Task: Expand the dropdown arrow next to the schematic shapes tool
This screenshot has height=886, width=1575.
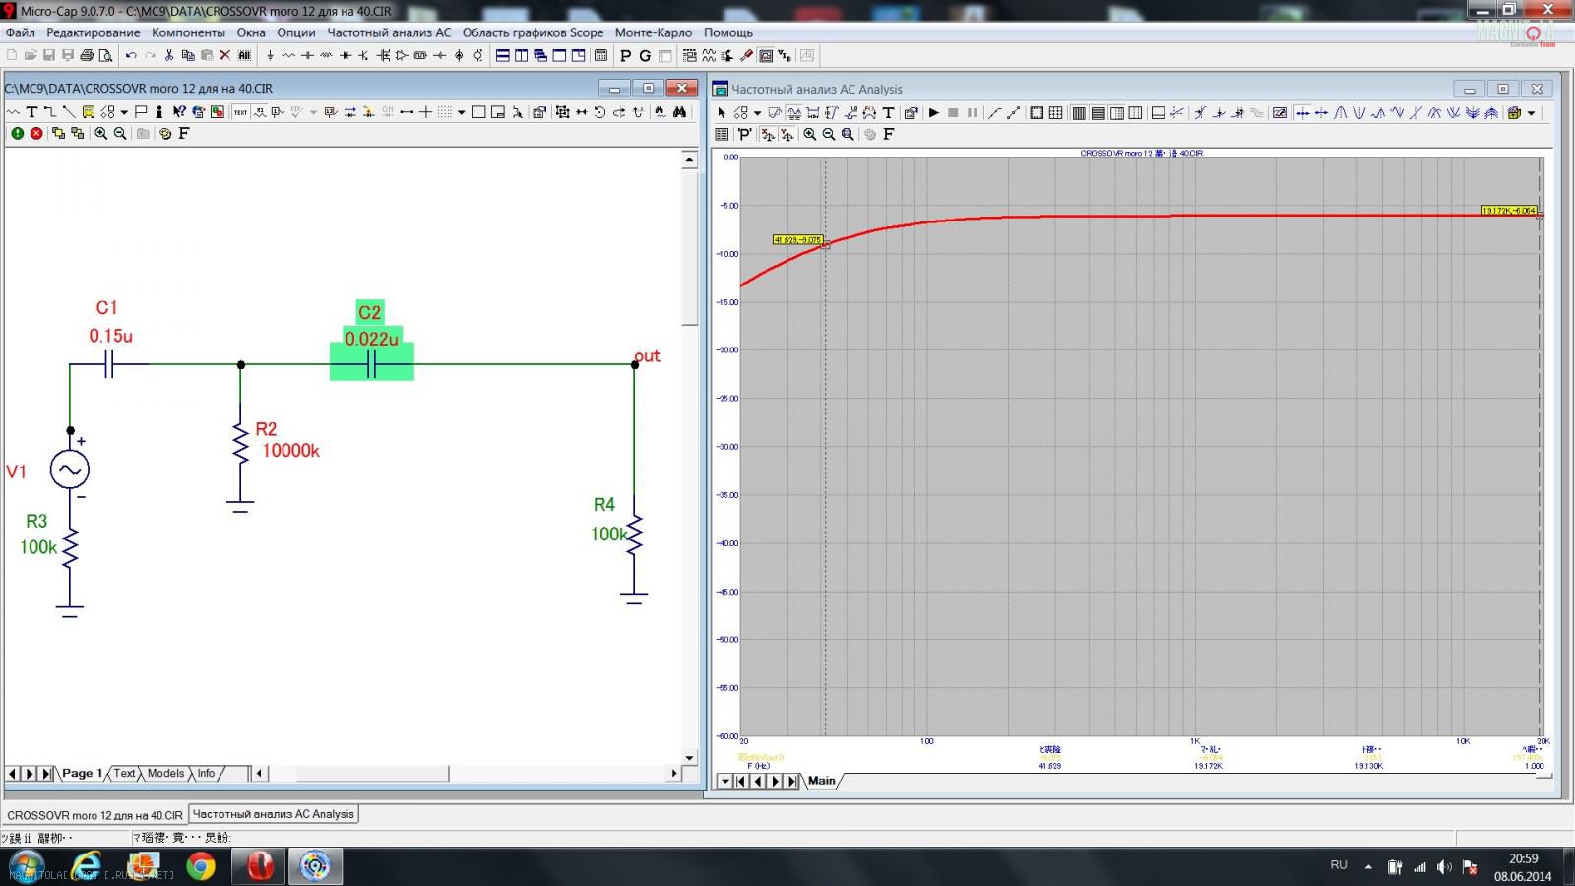Action: 124,112
